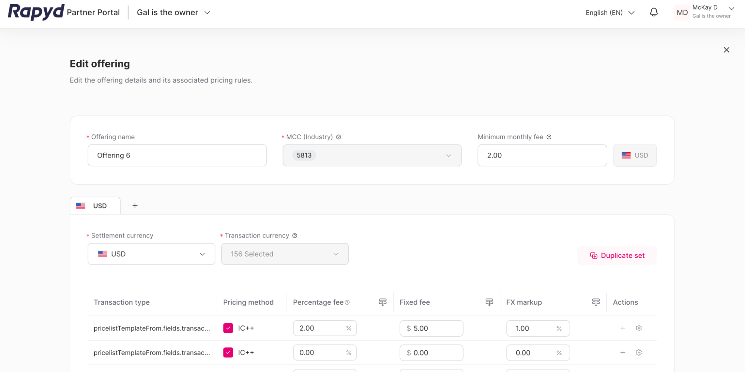Open the English (EN) language selector
Screen dimensions: 745x372
(x=609, y=13)
